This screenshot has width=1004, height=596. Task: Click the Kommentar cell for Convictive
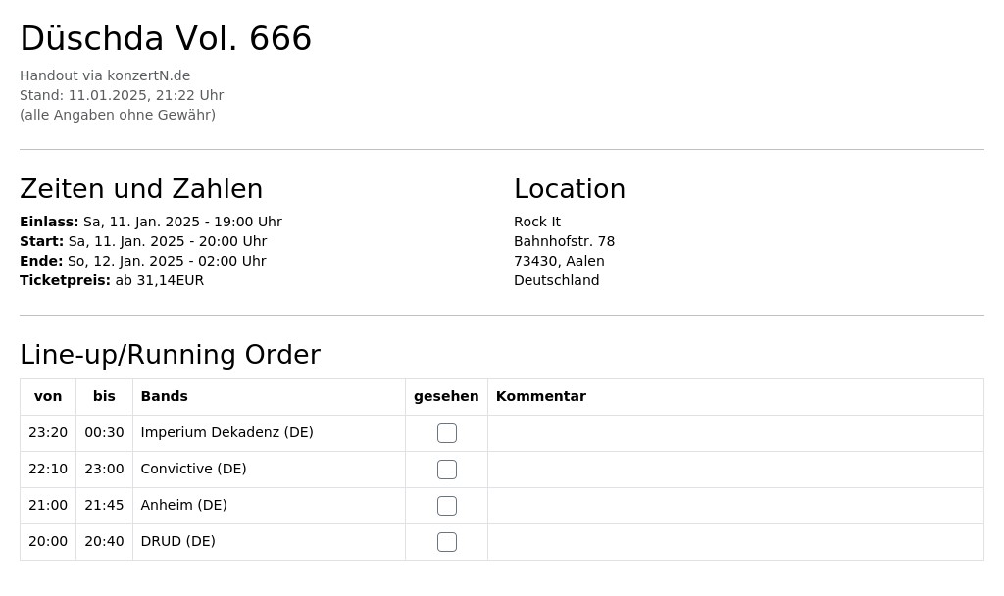(x=735, y=470)
